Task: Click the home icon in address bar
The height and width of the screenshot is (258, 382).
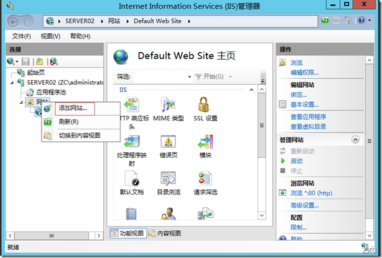Action: coord(348,21)
